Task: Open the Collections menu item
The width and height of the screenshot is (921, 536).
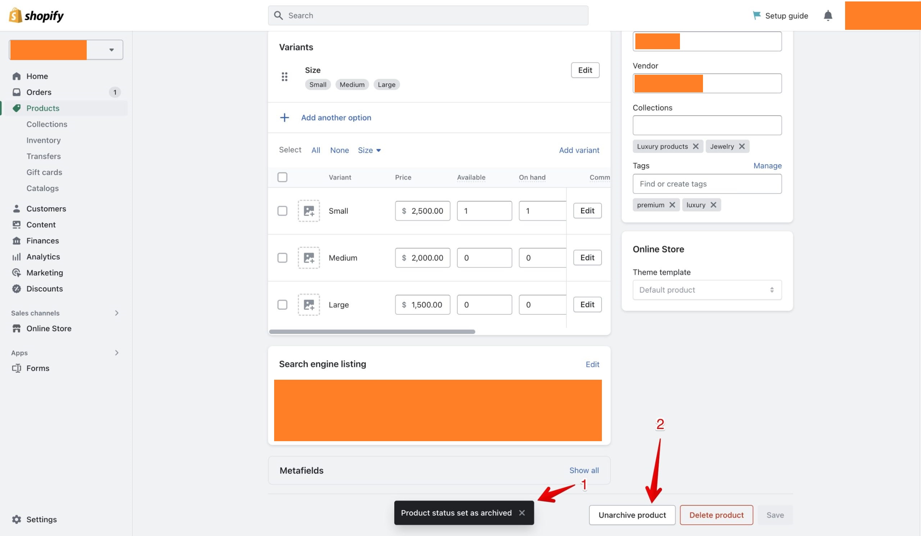Action: 47,124
